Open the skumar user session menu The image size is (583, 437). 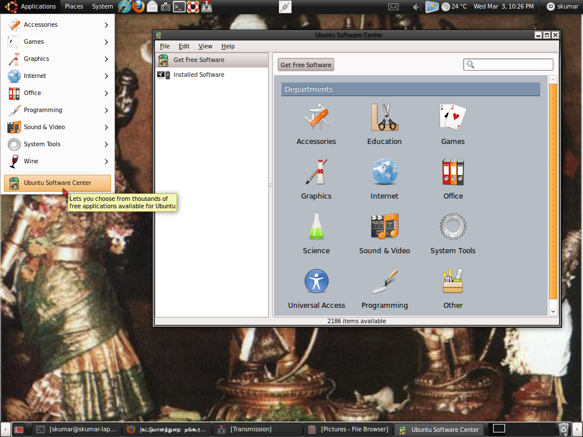pos(563,6)
